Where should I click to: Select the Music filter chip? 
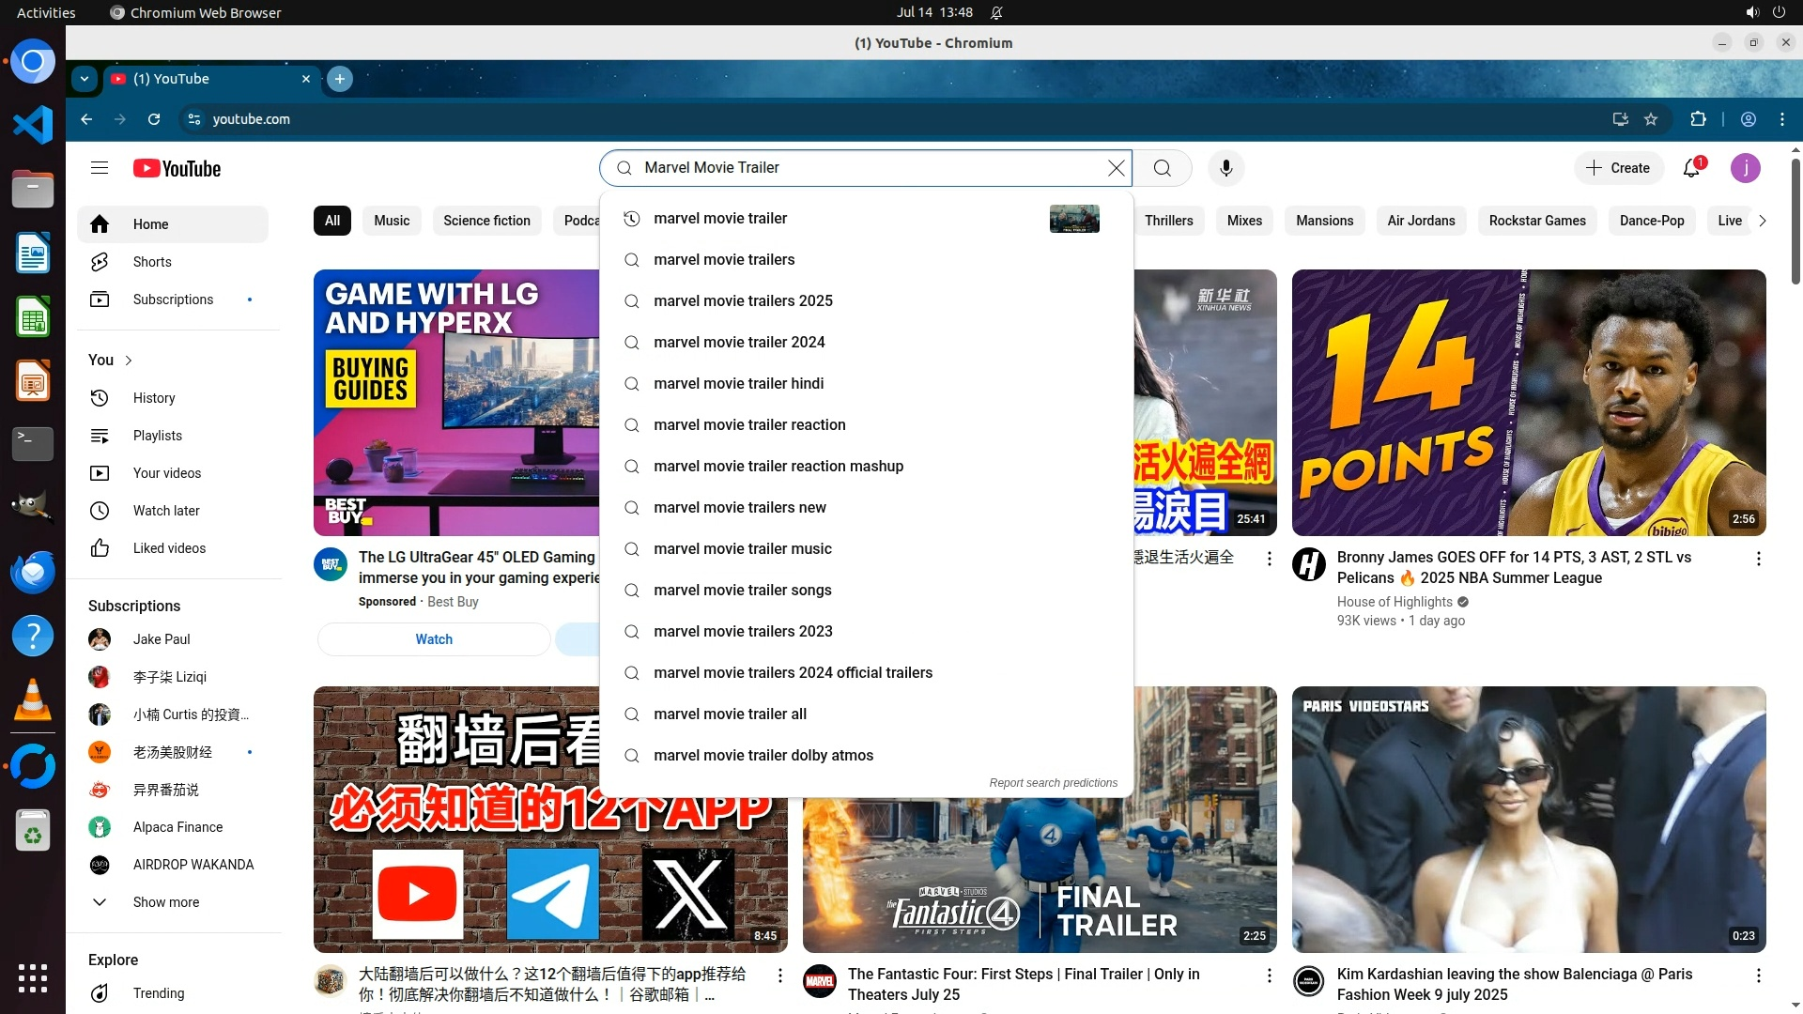[x=392, y=221]
